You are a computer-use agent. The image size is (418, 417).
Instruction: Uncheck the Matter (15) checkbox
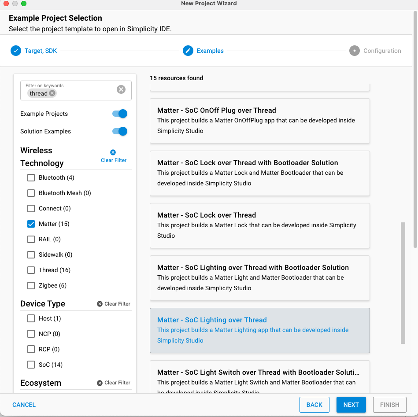[31, 224]
